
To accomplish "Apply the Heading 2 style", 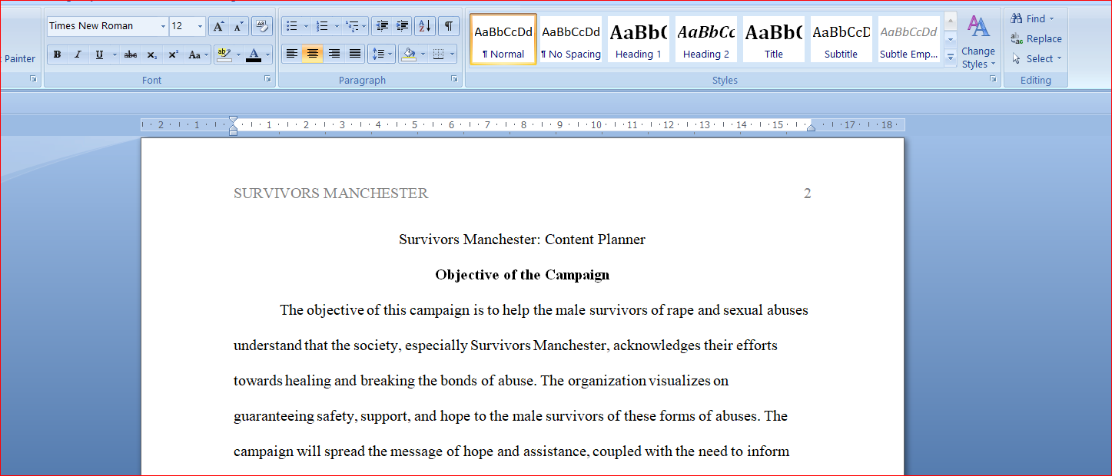I will point(706,38).
